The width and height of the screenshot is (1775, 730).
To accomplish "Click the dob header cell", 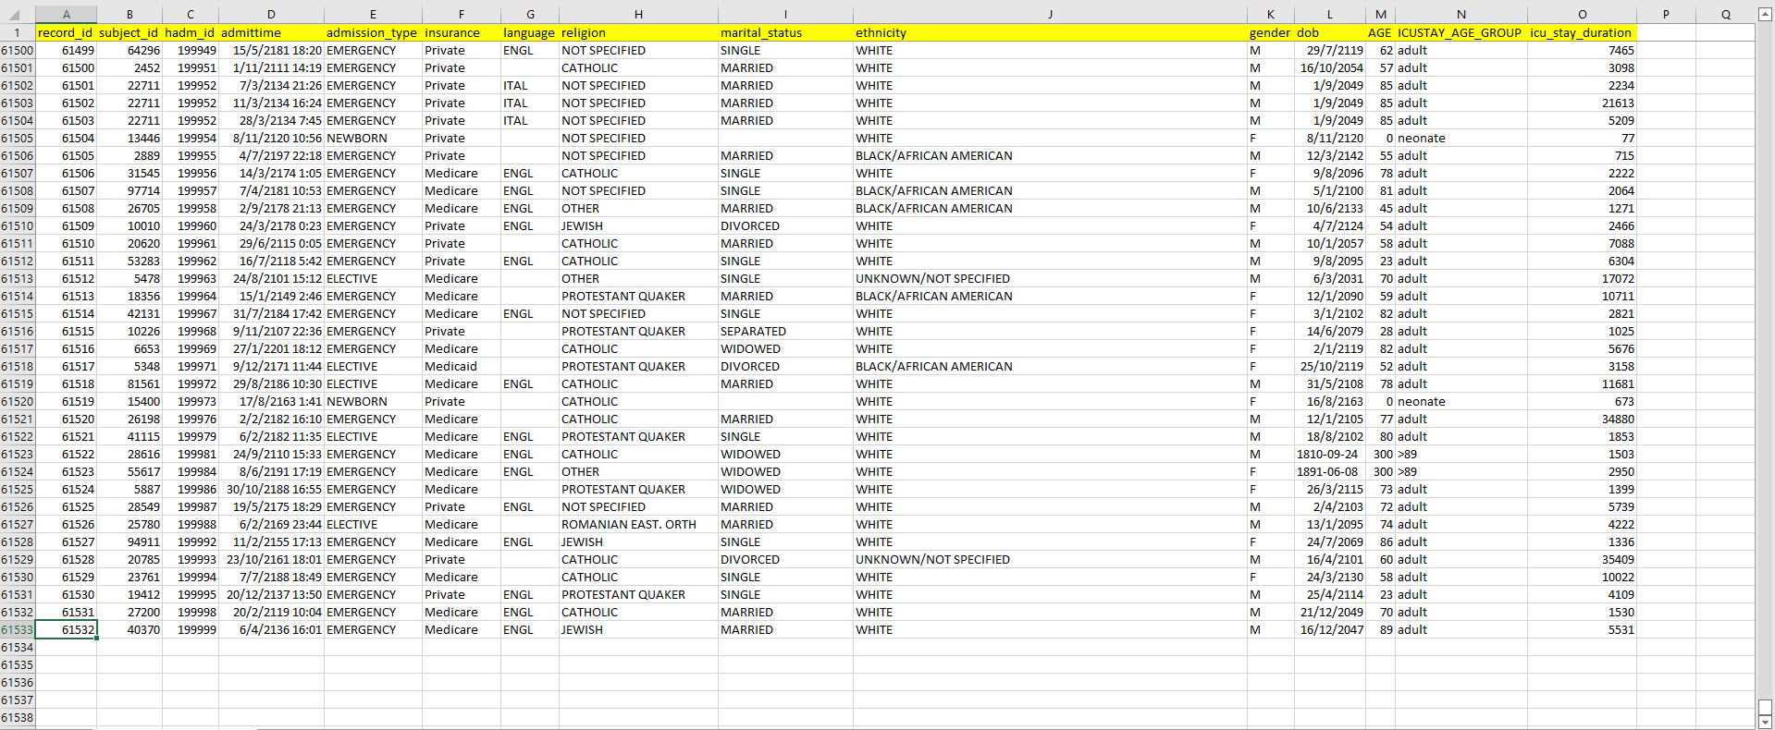I will (x=1330, y=32).
